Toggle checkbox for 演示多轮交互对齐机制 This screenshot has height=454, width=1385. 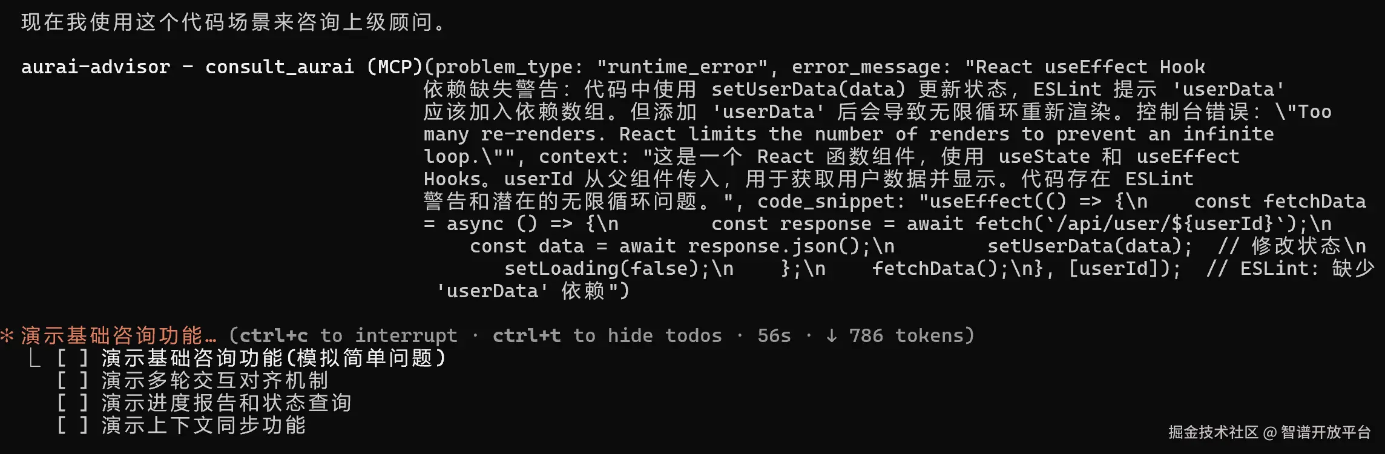[x=73, y=381]
